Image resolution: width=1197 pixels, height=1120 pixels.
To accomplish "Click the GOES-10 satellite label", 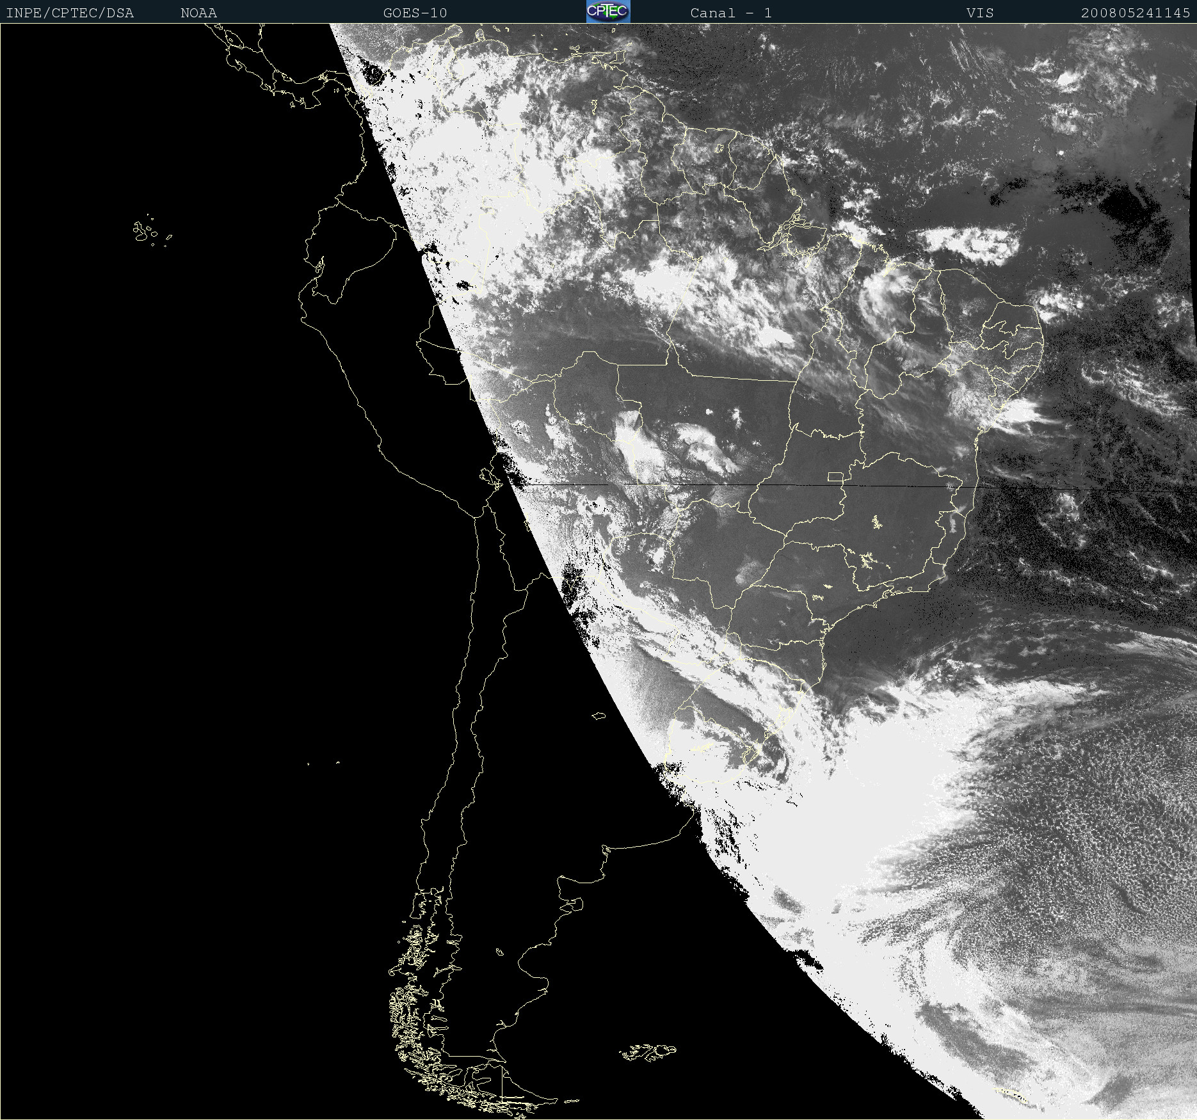I will pos(415,13).
